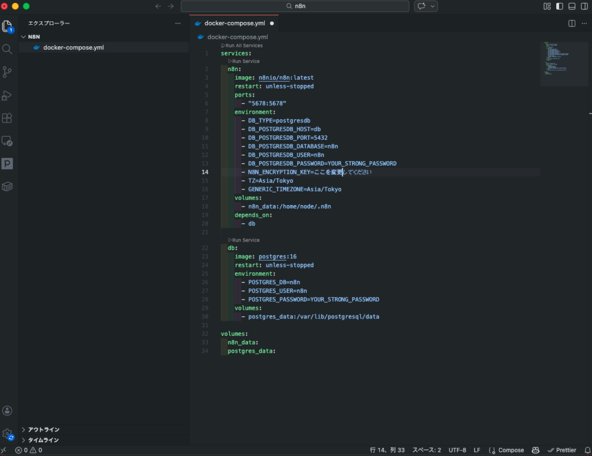Open the Source Control view
Image resolution: width=592 pixels, height=456 pixels.
(x=7, y=72)
